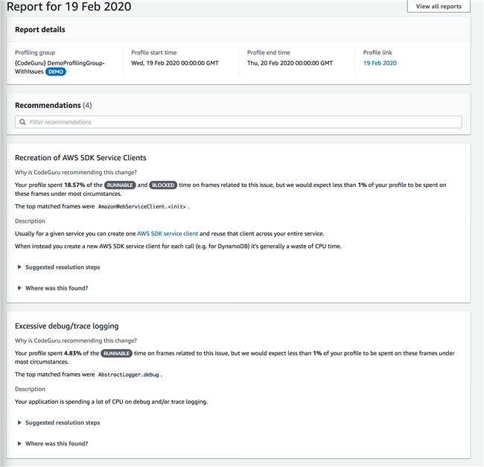Viewport: 484px width, 467px height.
Task: Follow the AWS SDK service client link
Action: (x=168, y=233)
